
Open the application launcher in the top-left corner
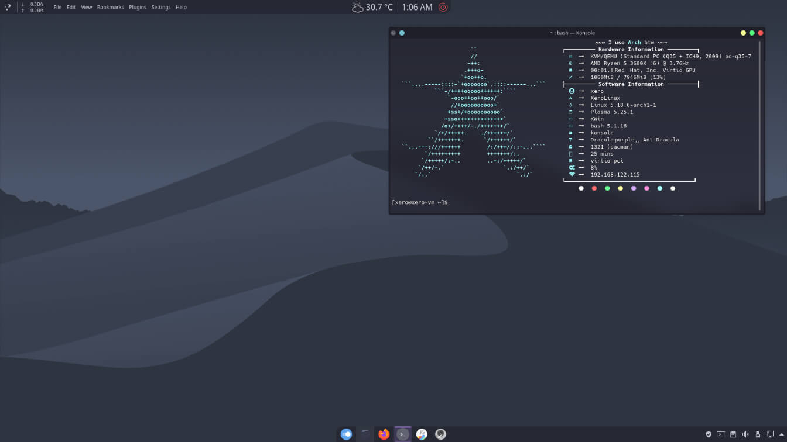click(x=8, y=7)
